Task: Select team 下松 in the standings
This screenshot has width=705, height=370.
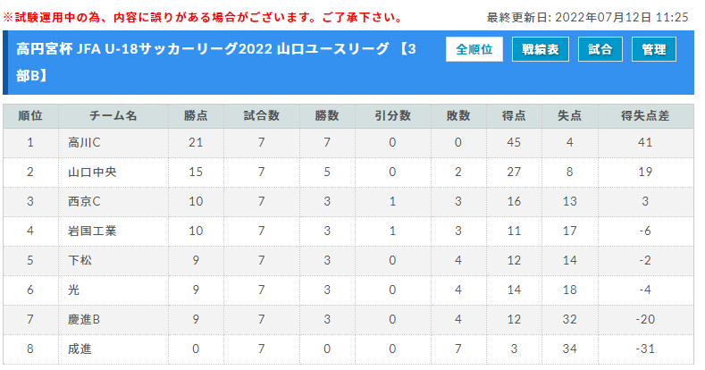Action: point(80,260)
